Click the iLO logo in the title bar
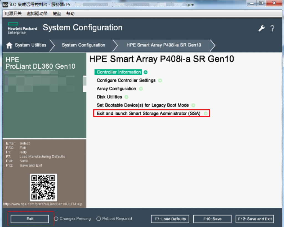Viewport: 284px width, 227px height. tap(5, 4)
